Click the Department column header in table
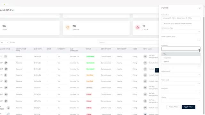205x115 pixels. (106, 49)
